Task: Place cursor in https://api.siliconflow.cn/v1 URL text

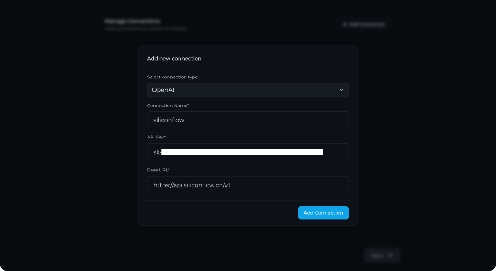Action: pos(192,185)
